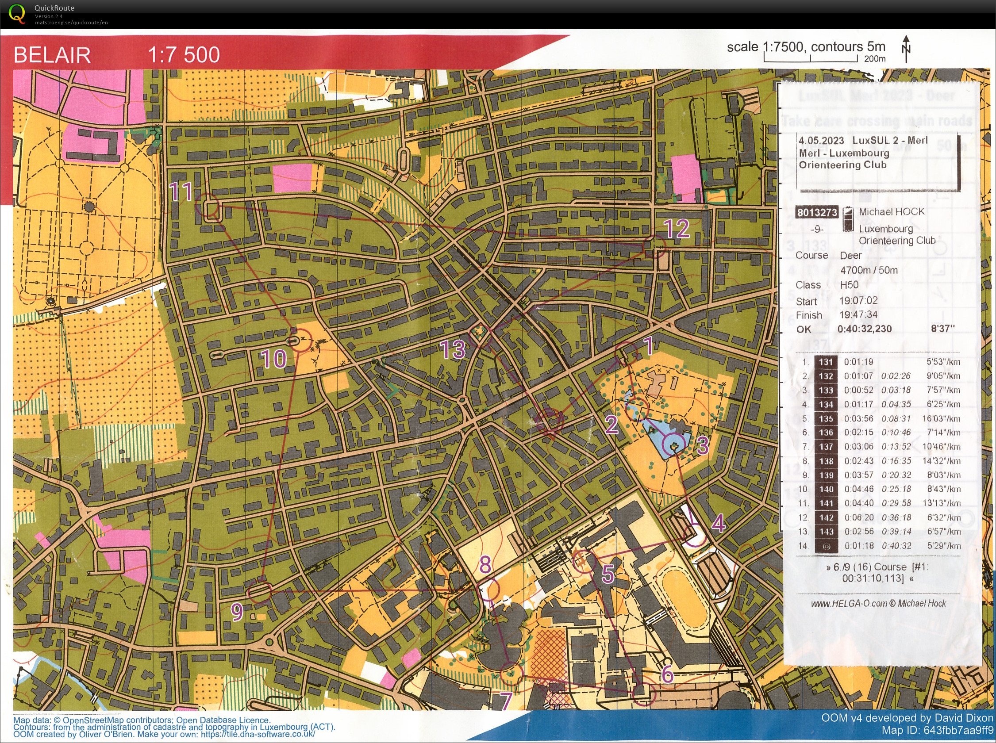Click the runner name Michael HOCK

click(x=892, y=212)
